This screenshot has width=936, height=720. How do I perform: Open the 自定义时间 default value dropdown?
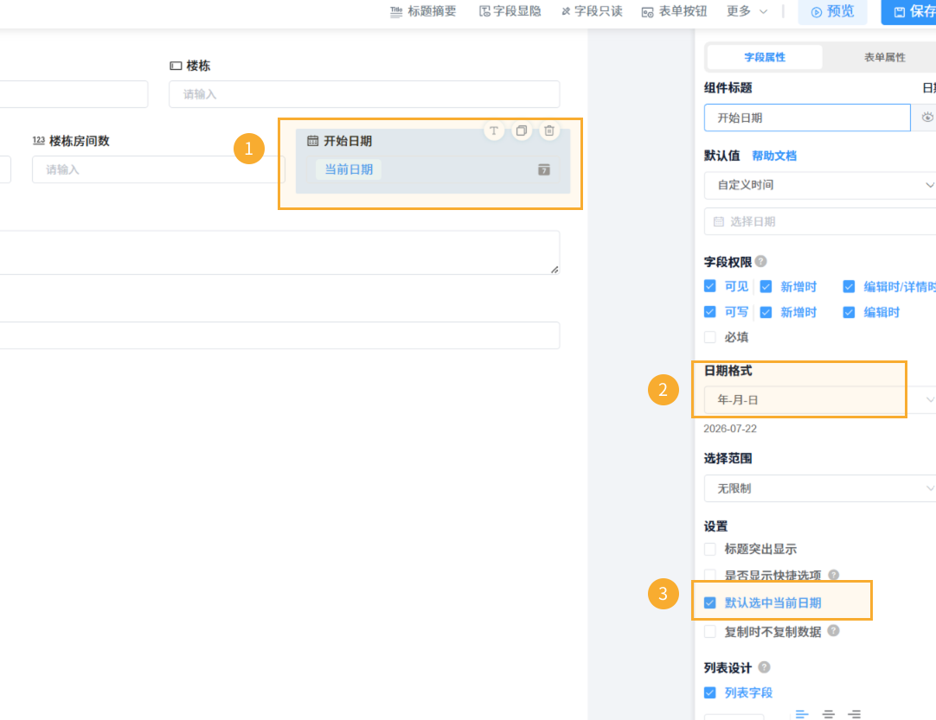tap(819, 185)
